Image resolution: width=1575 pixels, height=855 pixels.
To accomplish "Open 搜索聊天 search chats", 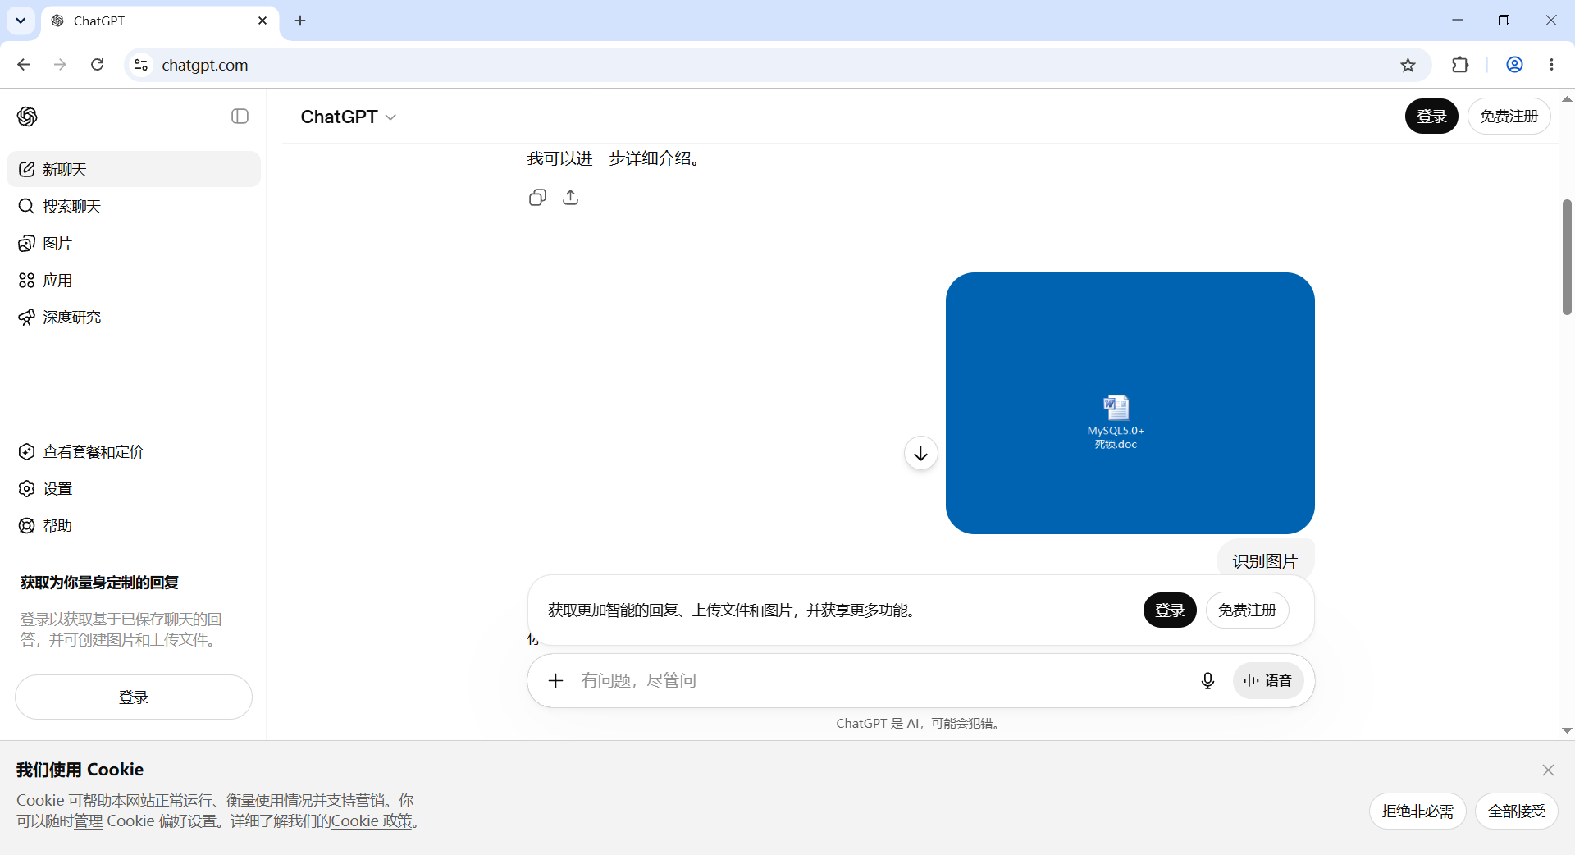I will 134,206.
